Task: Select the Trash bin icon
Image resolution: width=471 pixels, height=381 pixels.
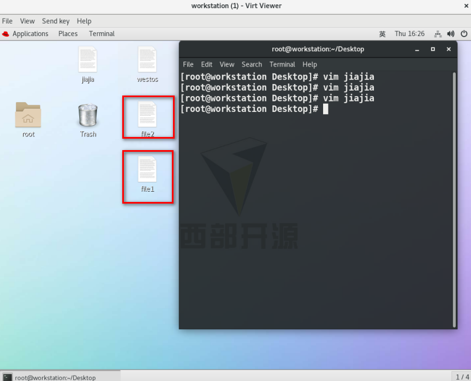Action: click(x=88, y=115)
